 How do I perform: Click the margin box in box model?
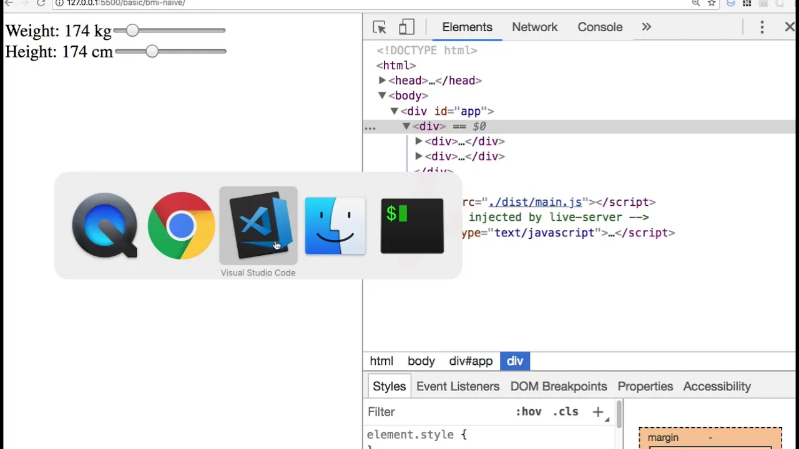tap(710, 437)
